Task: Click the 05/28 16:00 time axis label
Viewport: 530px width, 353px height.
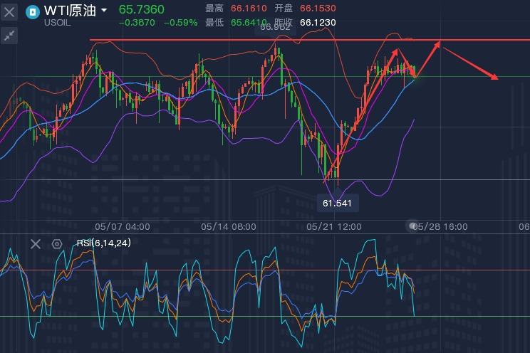Action: (x=442, y=226)
